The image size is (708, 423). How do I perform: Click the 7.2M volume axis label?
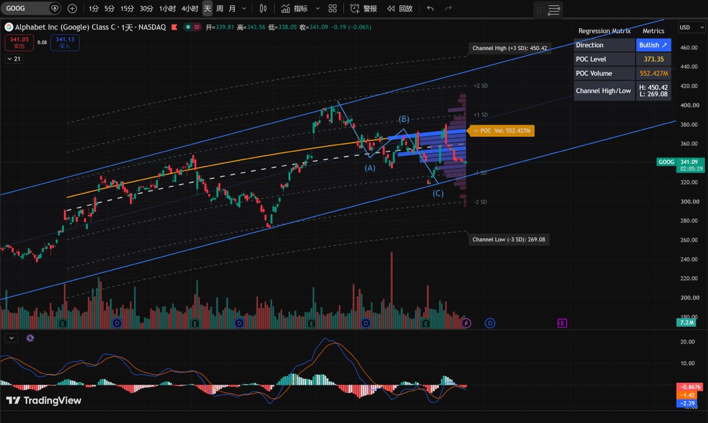click(686, 323)
